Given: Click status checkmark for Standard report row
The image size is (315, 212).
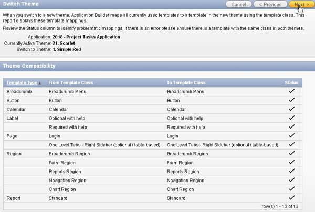Looking at the screenshot, I should [x=291, y=198].
